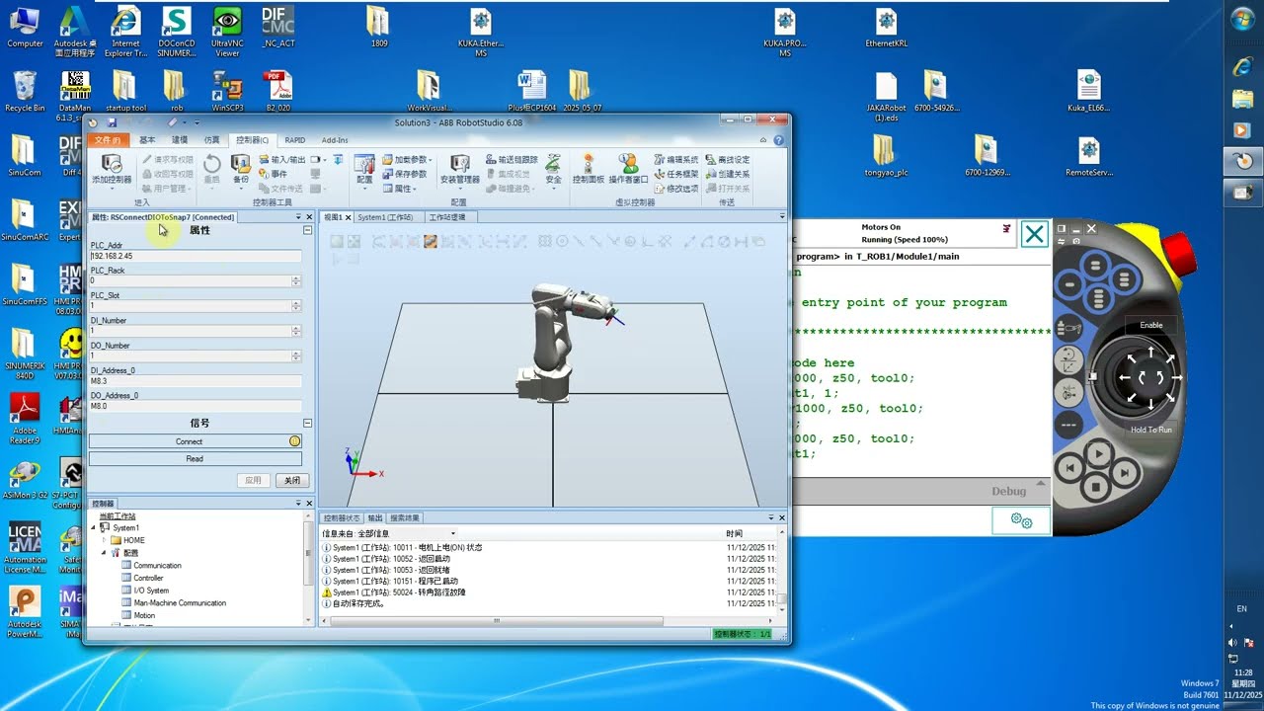Switch to the 仿真 (Simulation) ribbon tab
The width and height of the screenshot is (1264, 711).
click(x=211, y=140)
